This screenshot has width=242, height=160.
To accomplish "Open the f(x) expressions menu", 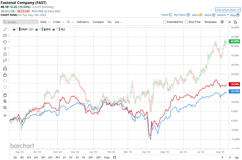I will click(109, 22).
